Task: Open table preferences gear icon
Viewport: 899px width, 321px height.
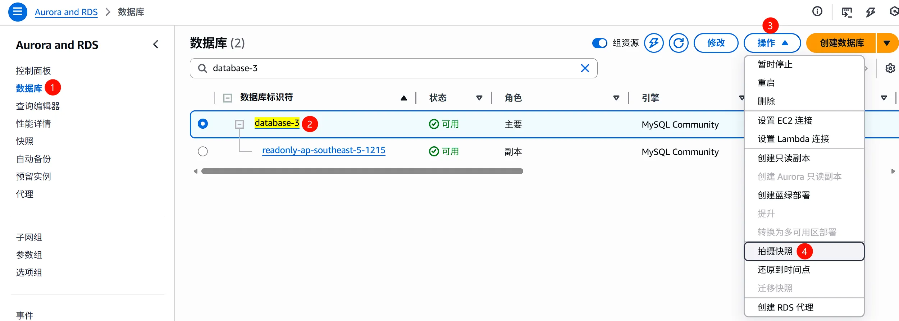Action: click(x=890, y=68)
